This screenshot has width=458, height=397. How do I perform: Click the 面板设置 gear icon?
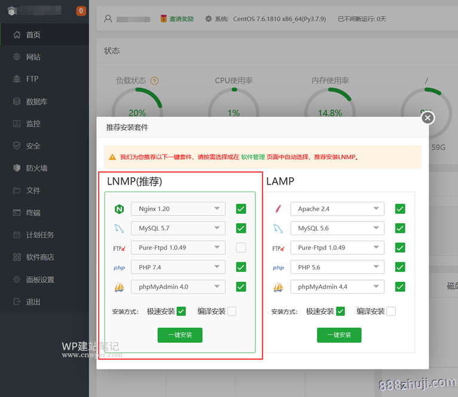tap(17, 279)
